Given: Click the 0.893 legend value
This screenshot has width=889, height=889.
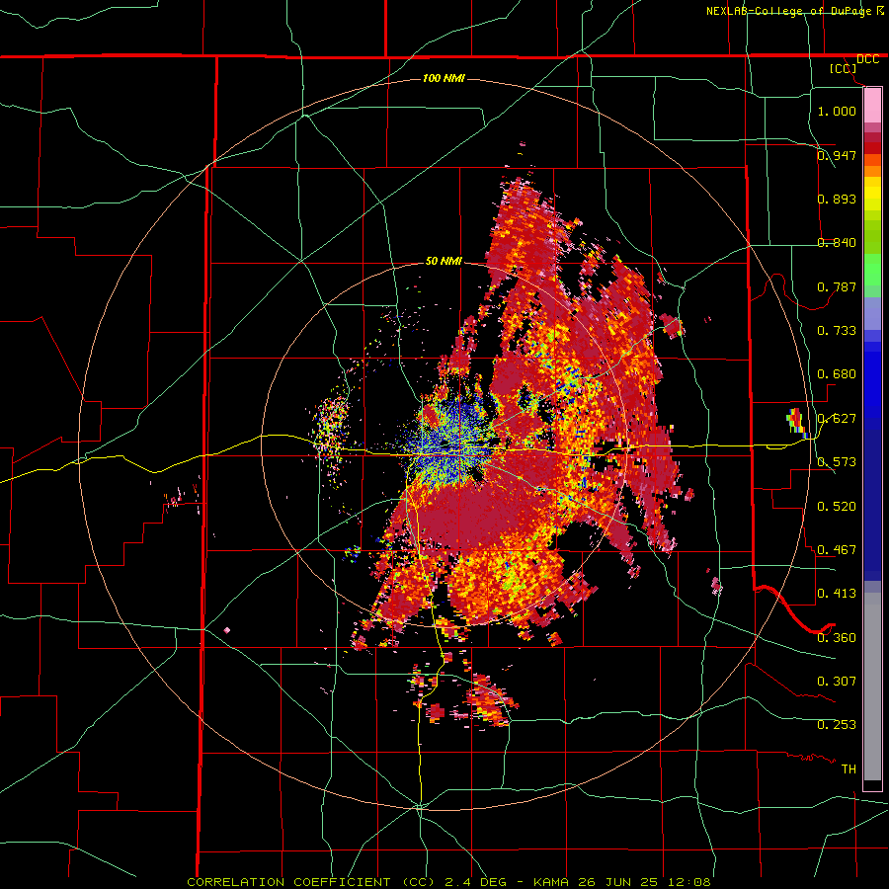Looking at the screenshot, I should click(x=837, y=199).
